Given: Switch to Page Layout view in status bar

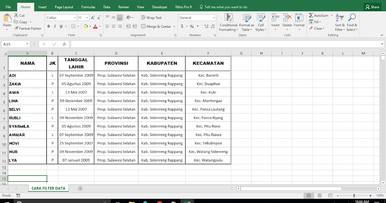Looking at the screenshot, I should (x=319, y=195).
